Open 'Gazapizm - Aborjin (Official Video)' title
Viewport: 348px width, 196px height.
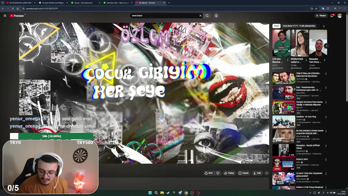(x=308, y=147)
